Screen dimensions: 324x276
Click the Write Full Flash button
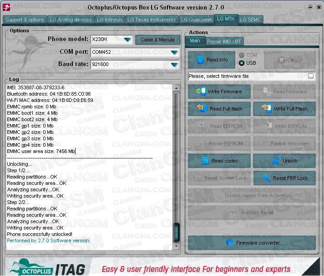point(284,109)
